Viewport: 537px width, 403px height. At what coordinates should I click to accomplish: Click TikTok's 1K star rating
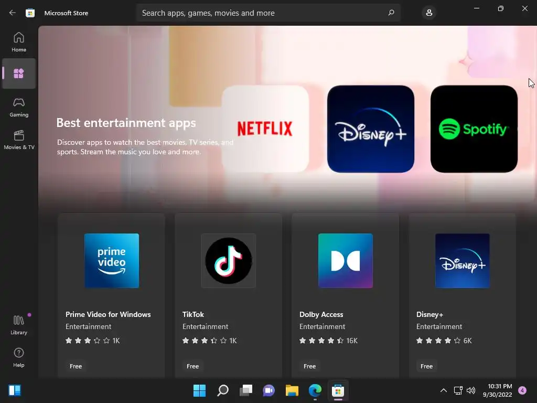210,340
